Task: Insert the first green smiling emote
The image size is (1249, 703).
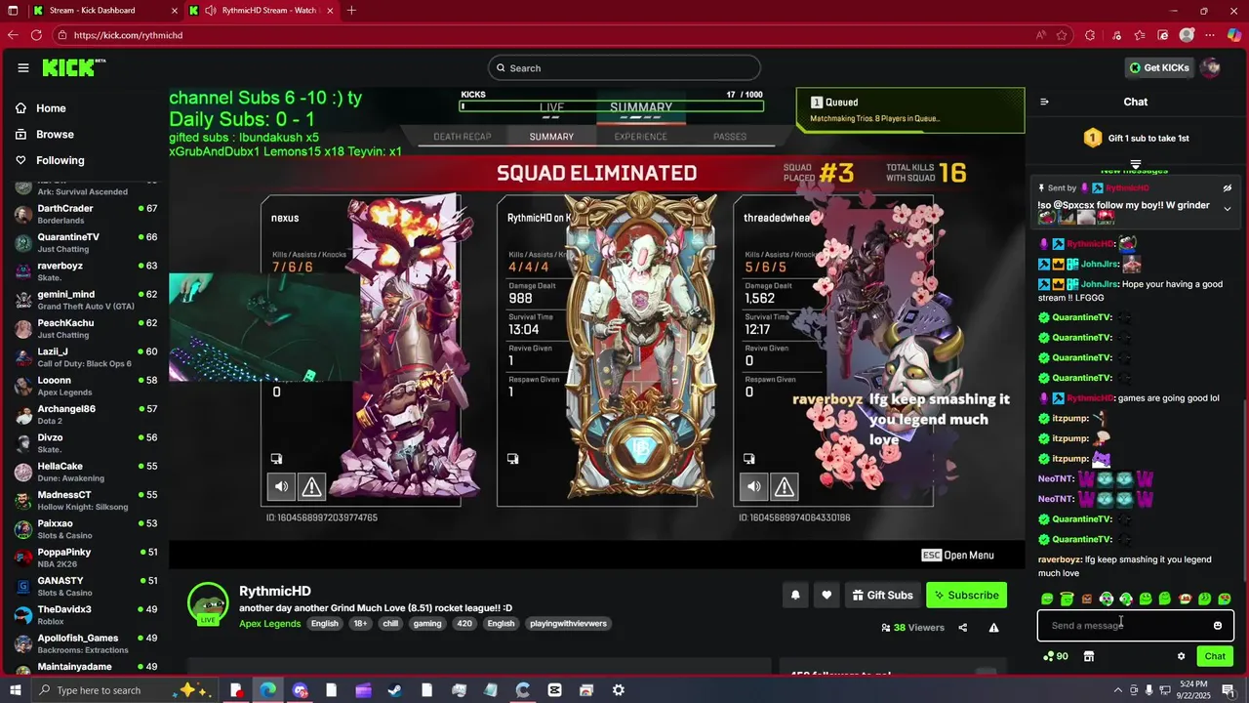Action: 1047,599
